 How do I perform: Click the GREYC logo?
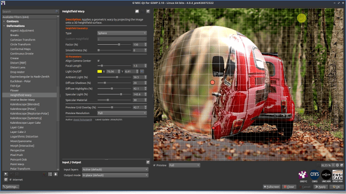(303, 176)
